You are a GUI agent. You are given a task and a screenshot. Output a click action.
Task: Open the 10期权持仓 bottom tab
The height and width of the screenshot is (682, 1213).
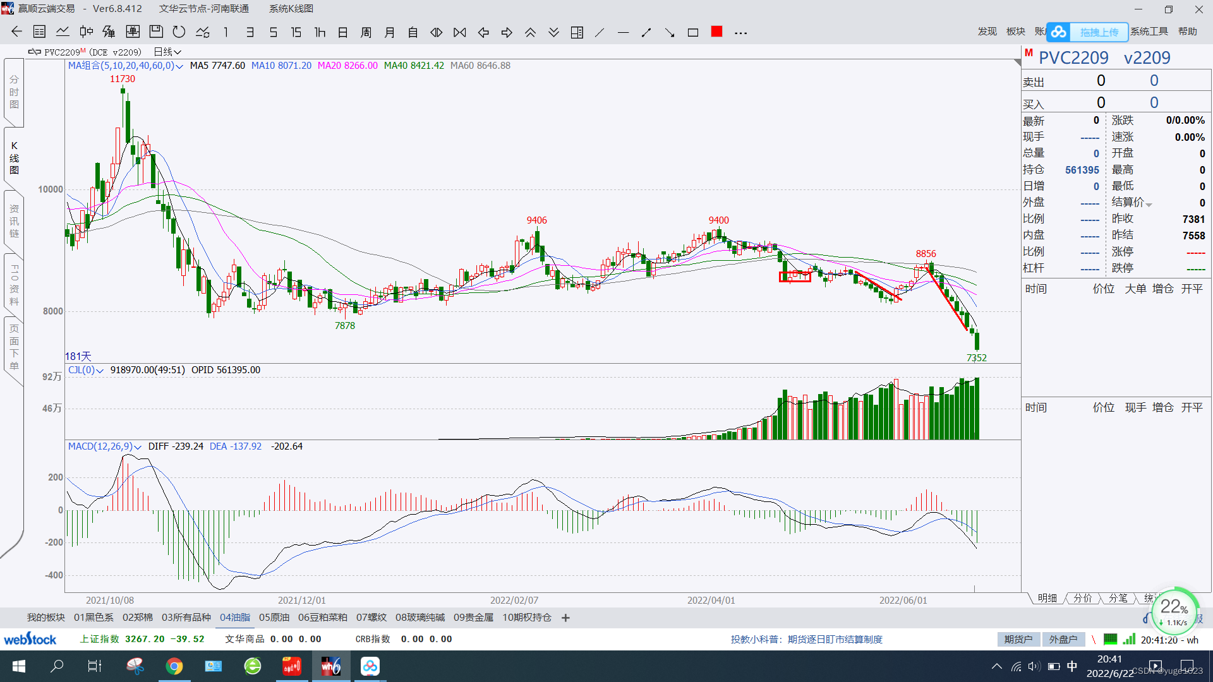click(x=527, y=618)
